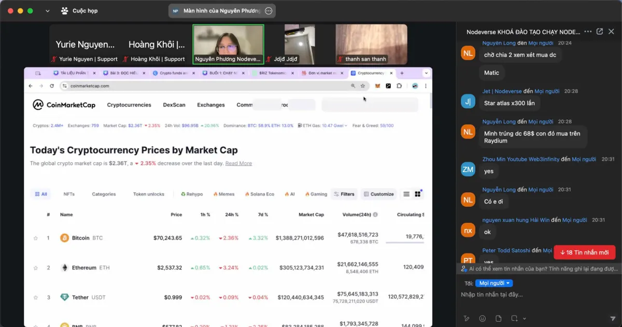Select the NFTs tab
Image resolution: width=622 pixels, height=327 pixels.
[x=69, y=194]
